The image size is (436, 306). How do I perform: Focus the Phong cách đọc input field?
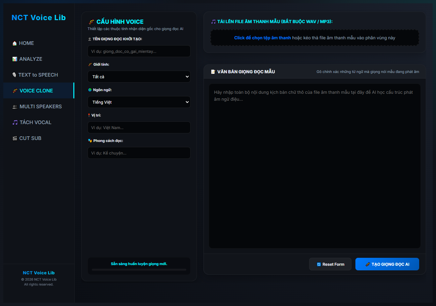click(x=139, y=153)
